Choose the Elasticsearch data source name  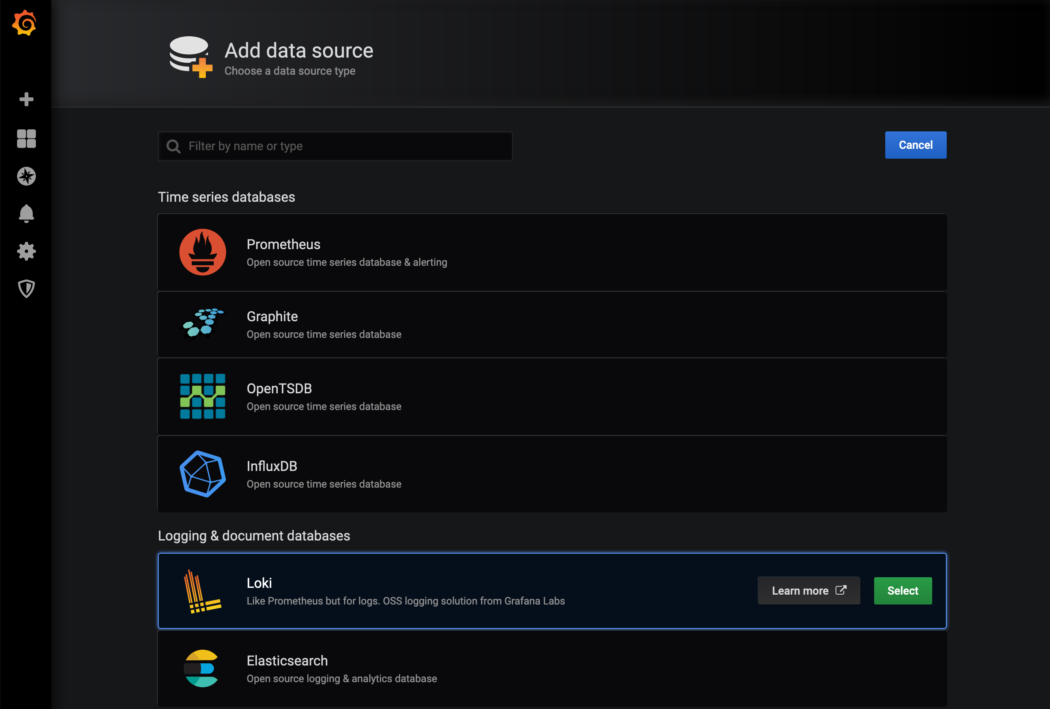(287, 661)
